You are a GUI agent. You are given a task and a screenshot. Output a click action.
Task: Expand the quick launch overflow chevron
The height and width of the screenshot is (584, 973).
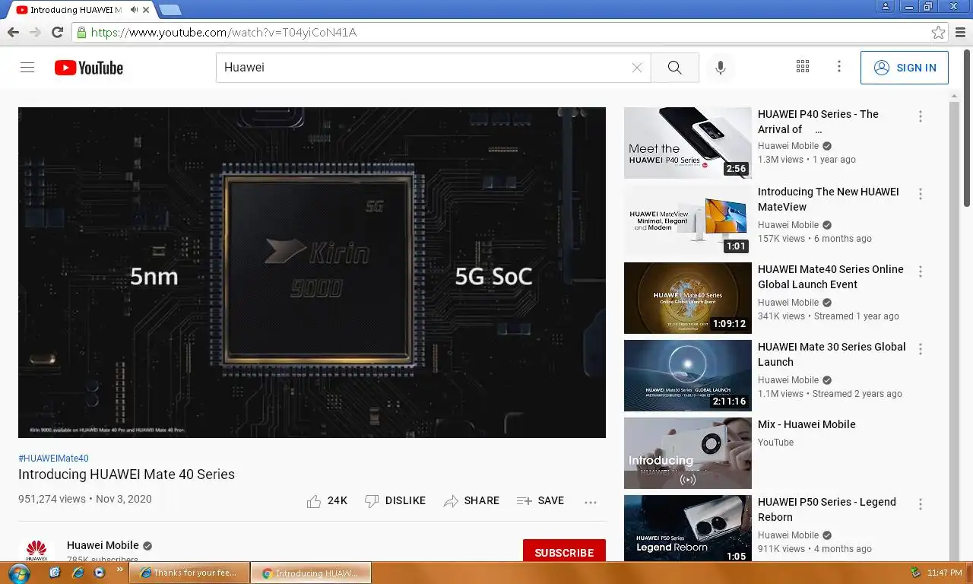[119, 569]
